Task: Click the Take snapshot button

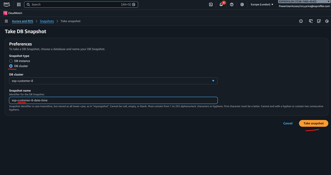Action: [313, 123]
